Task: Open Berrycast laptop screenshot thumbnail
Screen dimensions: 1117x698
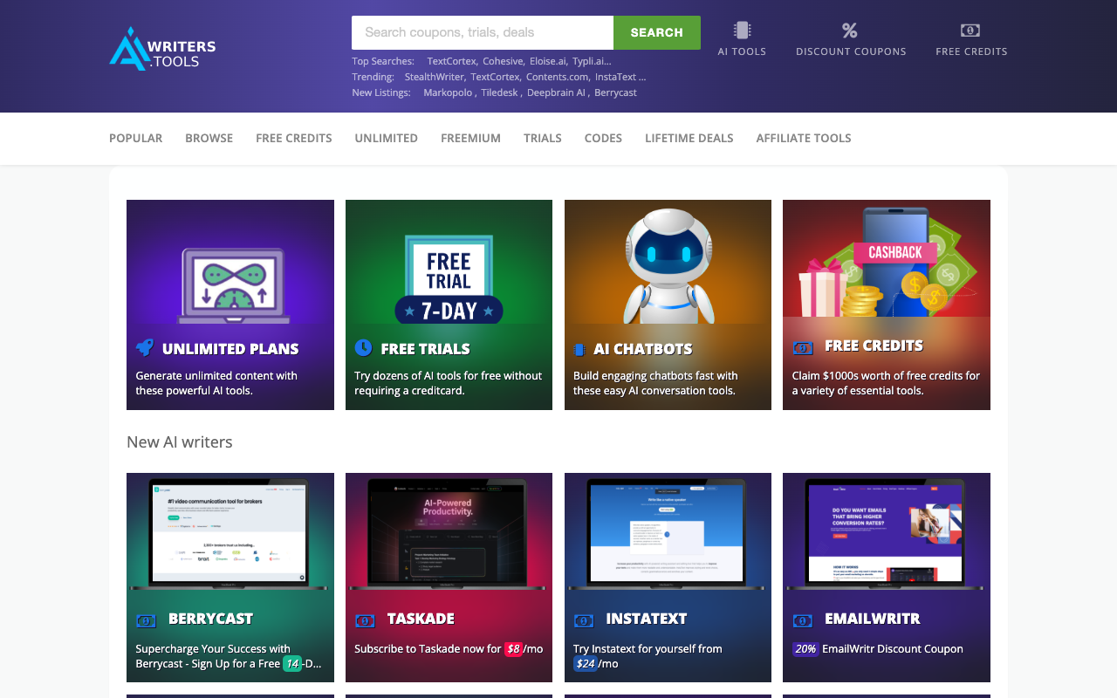Action: pyautogui.click(x=230, y=532)
